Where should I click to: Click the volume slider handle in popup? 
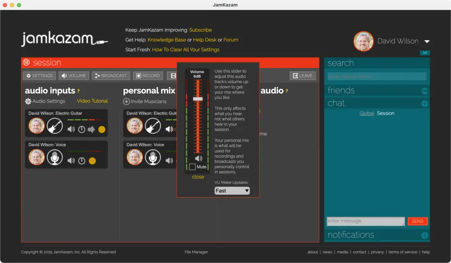click(198, 99)
